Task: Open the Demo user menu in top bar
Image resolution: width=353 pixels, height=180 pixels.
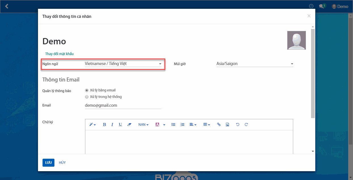Action: pyautogui.click(x=340, y=7)
